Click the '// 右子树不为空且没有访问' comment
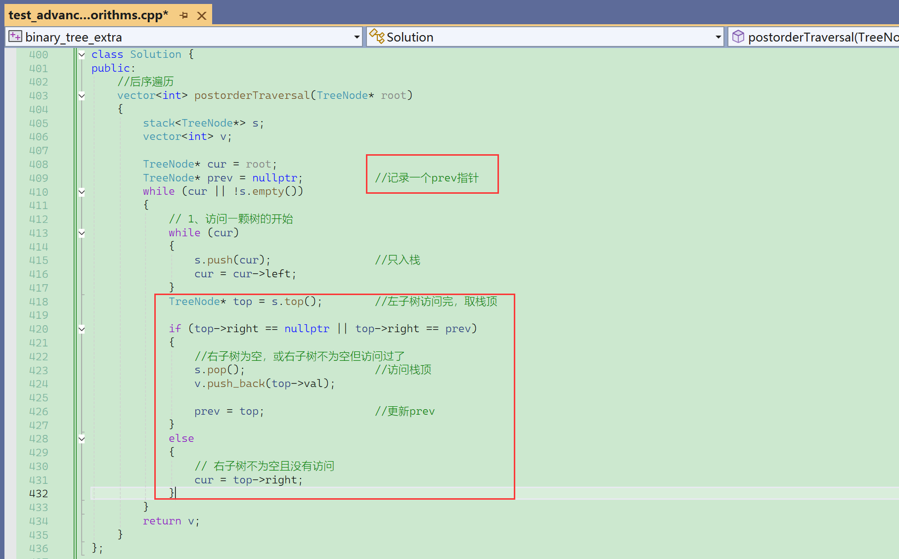899x559 pixels. coord(265,466)
